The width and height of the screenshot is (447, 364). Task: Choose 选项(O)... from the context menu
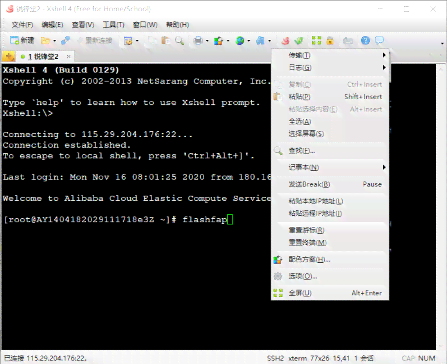(330, 276)
